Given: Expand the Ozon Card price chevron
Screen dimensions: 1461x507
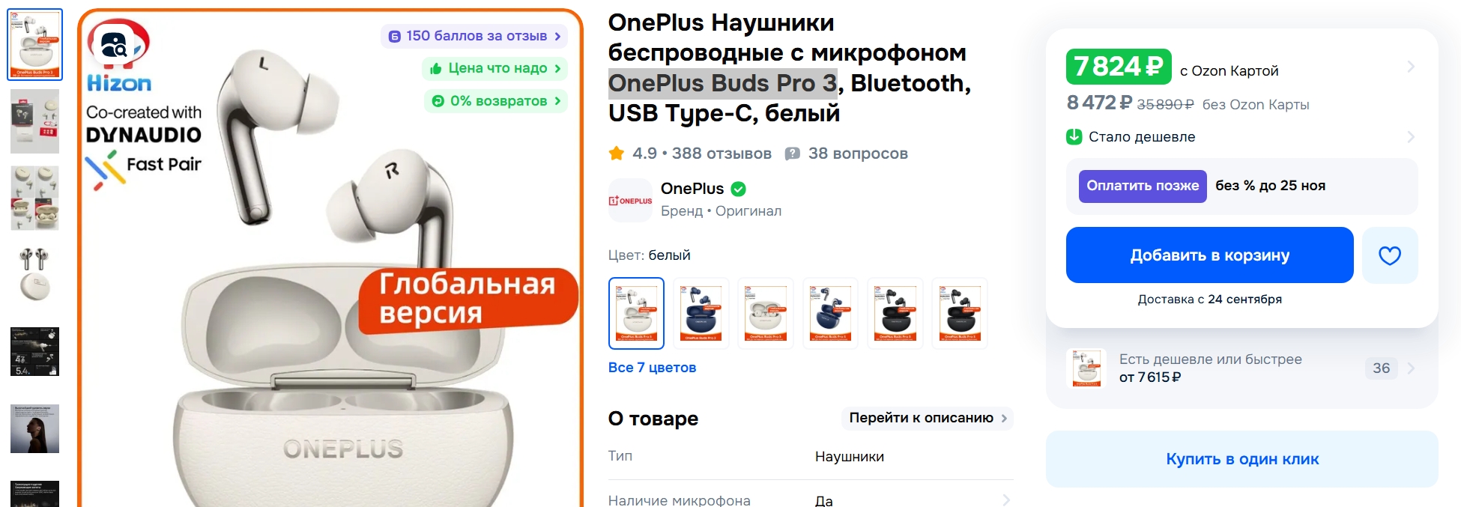Looking at the screenshot, I should 1411,67.
